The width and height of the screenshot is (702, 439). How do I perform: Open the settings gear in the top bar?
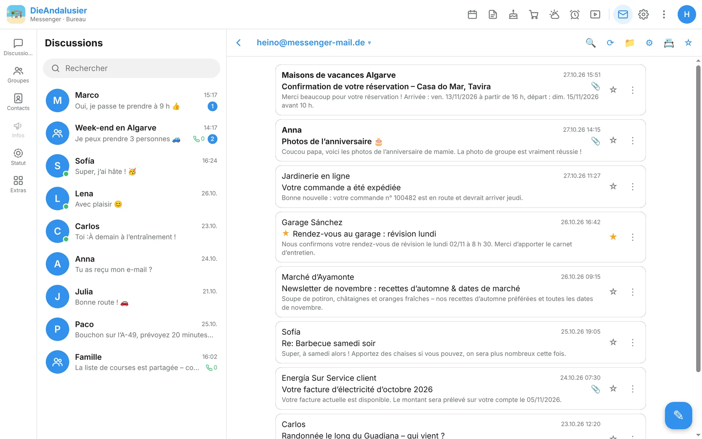643,14
